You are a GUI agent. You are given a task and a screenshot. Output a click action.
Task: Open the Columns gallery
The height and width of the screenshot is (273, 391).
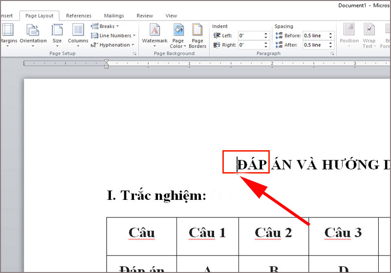tap(78, 35)
